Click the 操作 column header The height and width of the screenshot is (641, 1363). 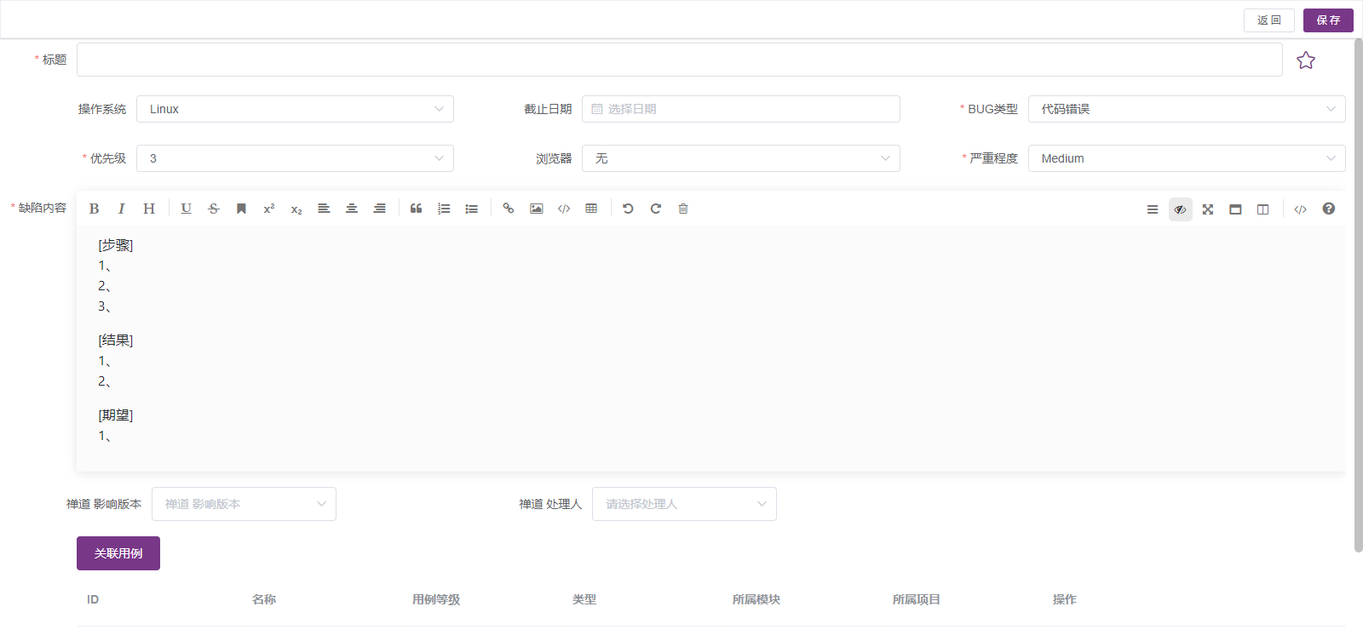pos(1065,599)
